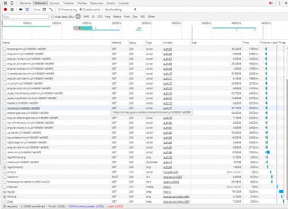Activate the inspect element picker icon
This screenshot has height=209, width=288.
tap(6, 3)
